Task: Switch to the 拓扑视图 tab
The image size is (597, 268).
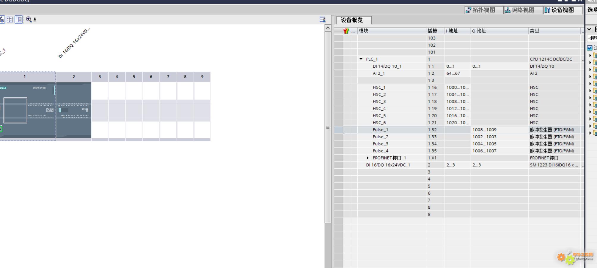Action: 484,10
